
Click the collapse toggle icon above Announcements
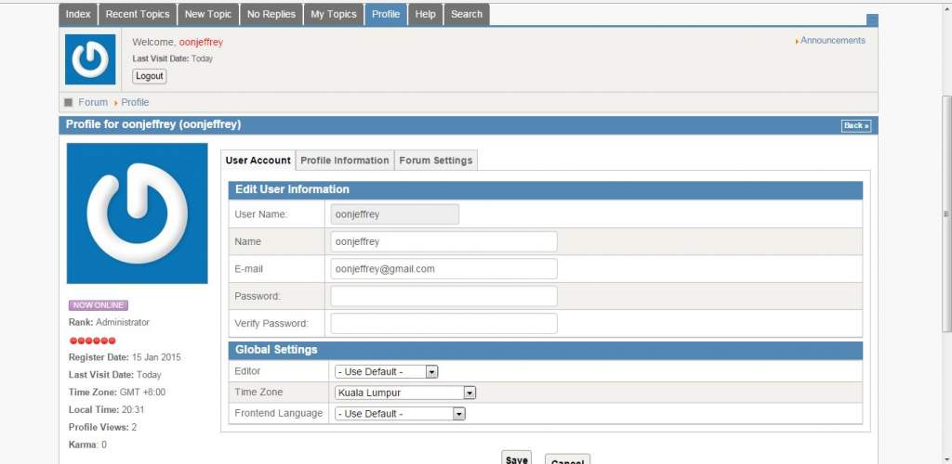872,20
